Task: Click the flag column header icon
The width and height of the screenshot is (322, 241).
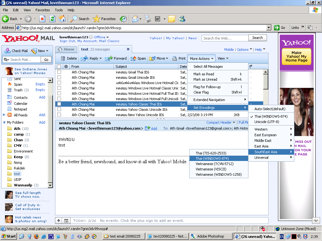Action: click(x=251, y=67)
